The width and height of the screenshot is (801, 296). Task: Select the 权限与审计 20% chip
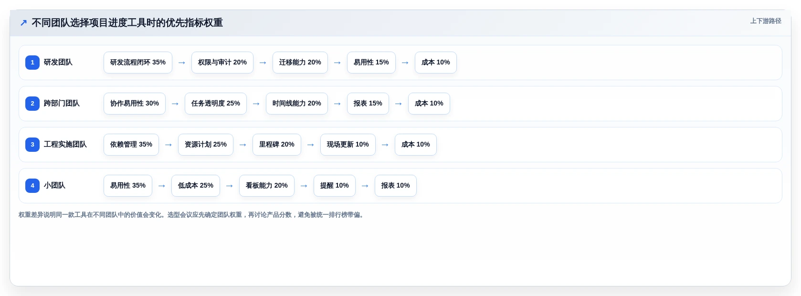[222, 63]
